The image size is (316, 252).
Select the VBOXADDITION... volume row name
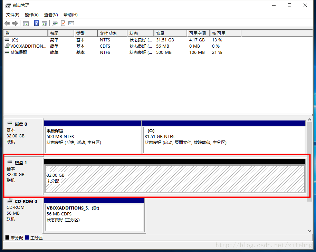(28, 46)
